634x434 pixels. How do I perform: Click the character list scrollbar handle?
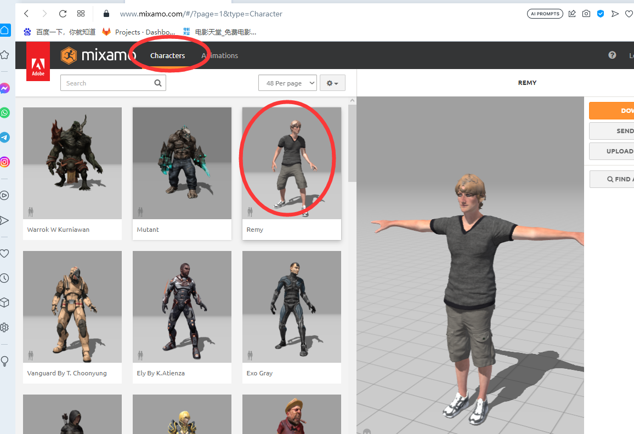click(x=352, y=143)
